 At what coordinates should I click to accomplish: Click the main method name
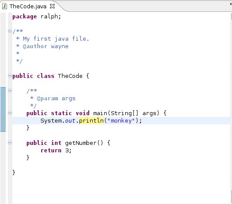(x=100, y=113)
